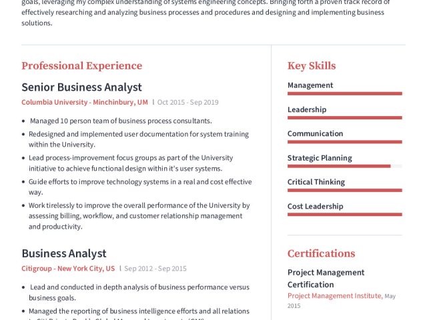This screenshot has height=320, width=427.
Task: Click the Communication skill bar
Action: [x=344, y=141]
